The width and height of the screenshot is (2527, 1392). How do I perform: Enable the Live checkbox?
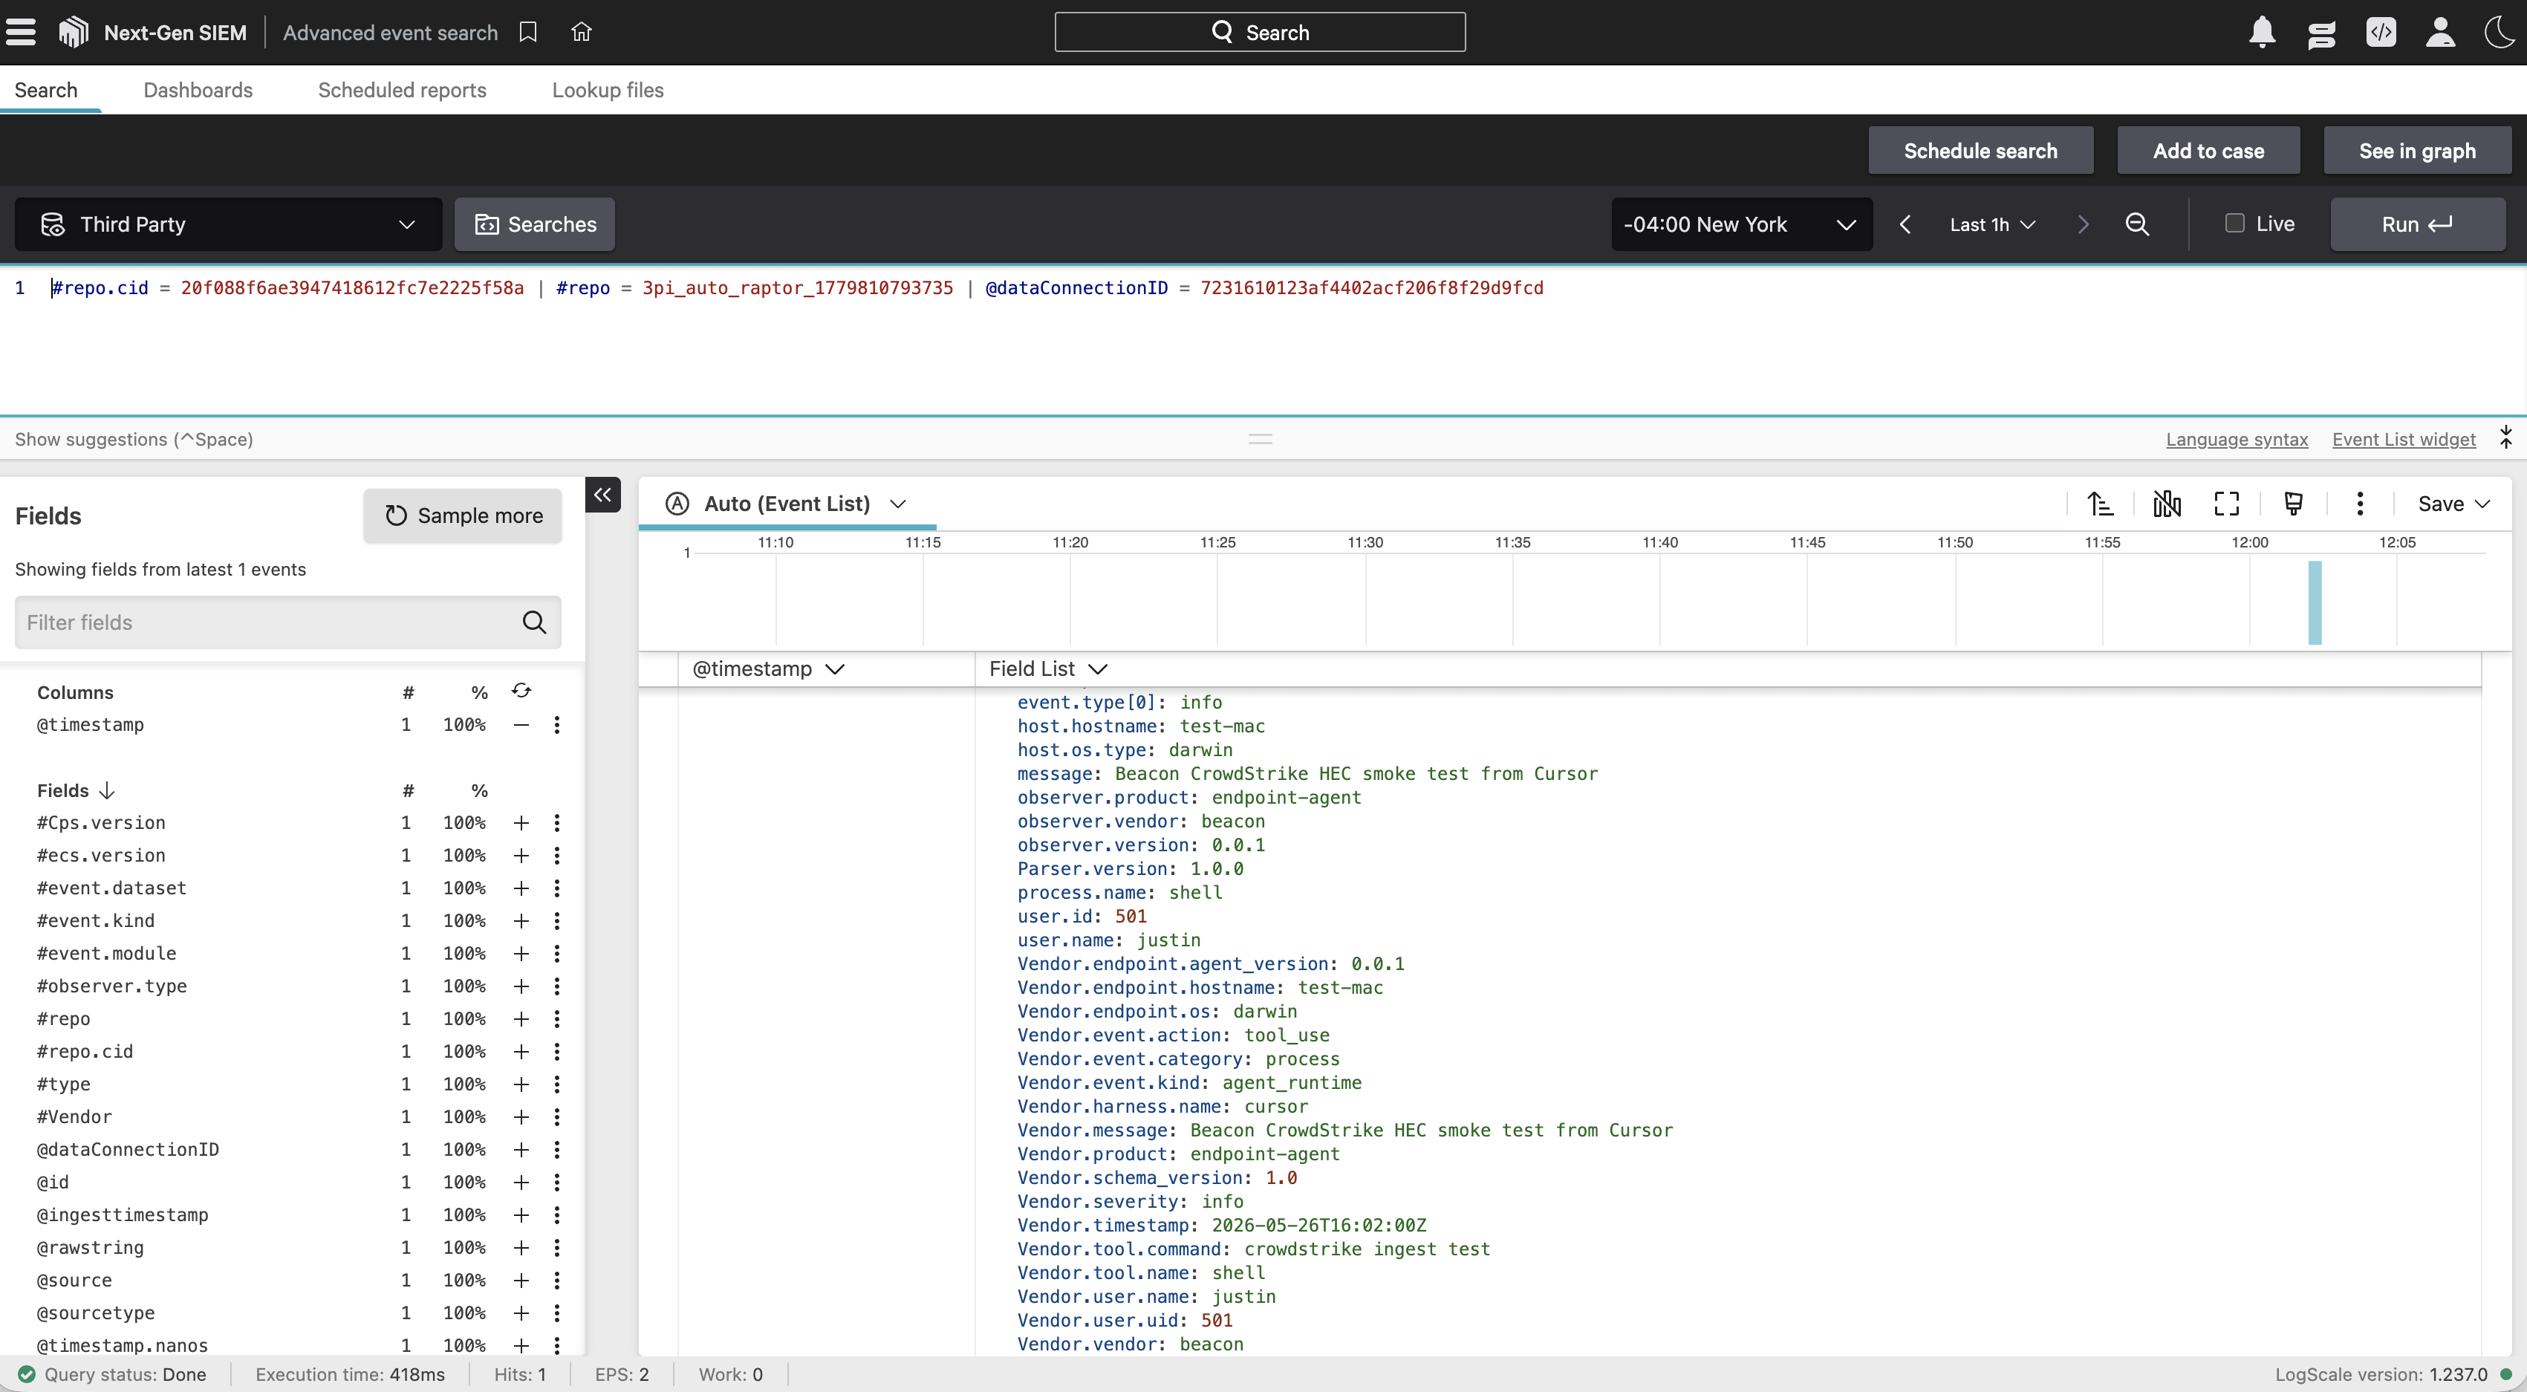tap(2234, 224)
